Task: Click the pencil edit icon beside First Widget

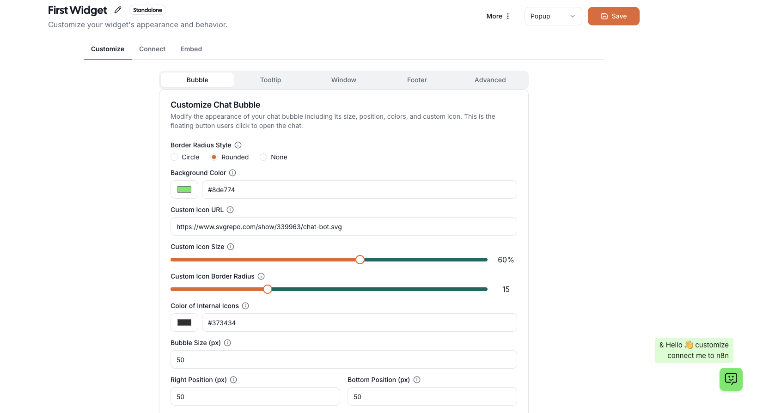Action: 118,10
